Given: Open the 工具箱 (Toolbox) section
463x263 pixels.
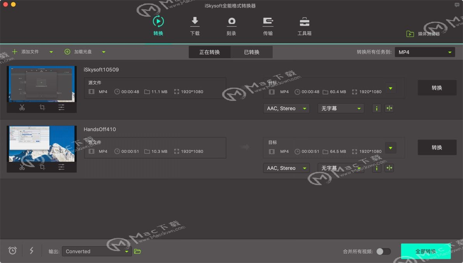Looking at the screenshot, I should pos(304,26).
